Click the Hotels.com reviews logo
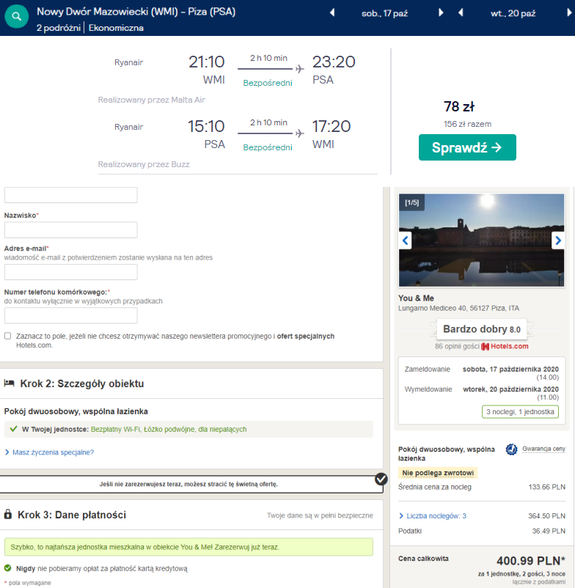The image size is (575, 588). click(x=505, y=346)
